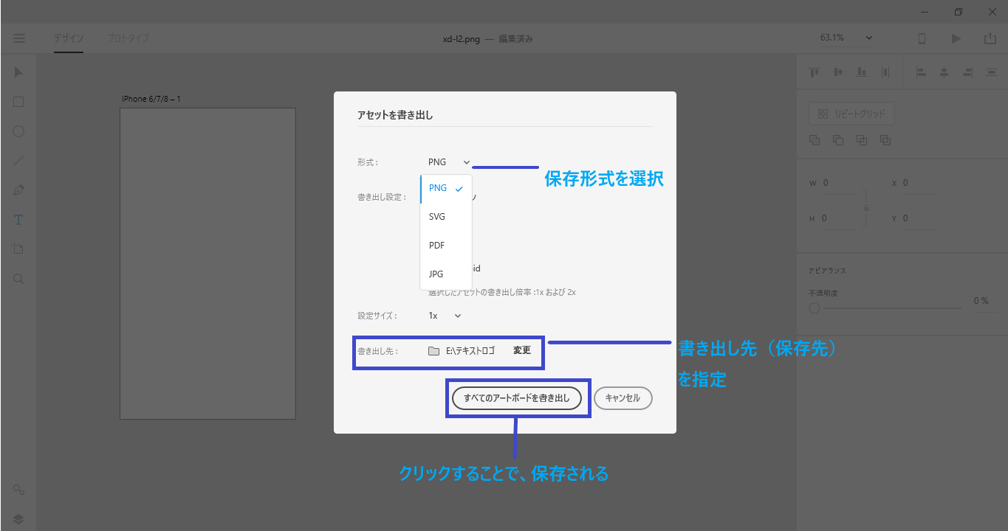Click the distribute horizontally icon
1008x531 pixels.
point(885,72)
